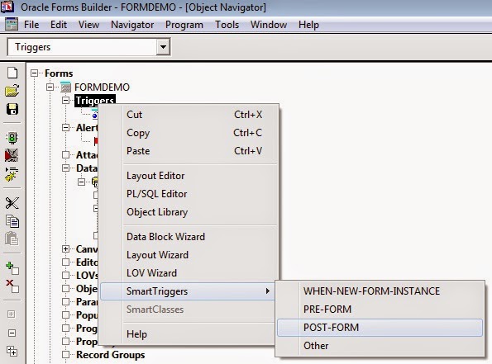The image size is (492, 364).
Task: Choose Help in the context menu
Action: (189, 334)
